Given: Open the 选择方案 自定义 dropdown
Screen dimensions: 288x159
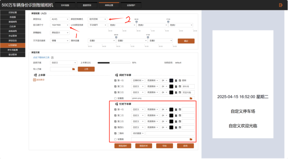Looking at the screenshot, I should click(64, 63).
